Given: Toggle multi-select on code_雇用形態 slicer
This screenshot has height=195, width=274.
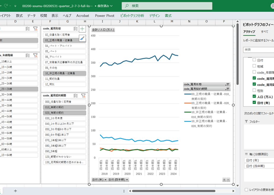Looking at the screenshot, I should pyautogui.click(x=76, y=29).
